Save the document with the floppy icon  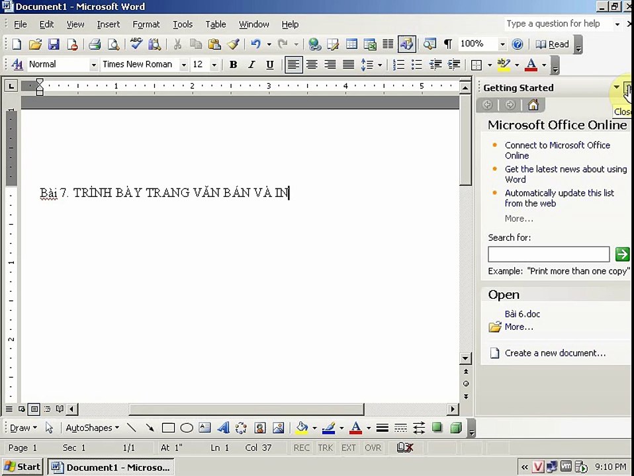54,44
